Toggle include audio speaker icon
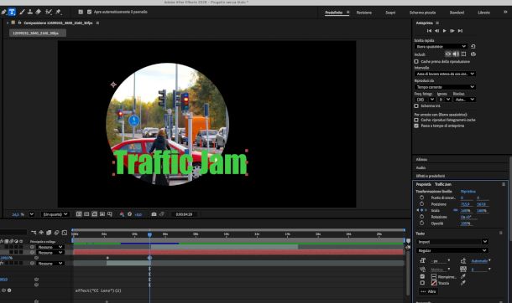Viewport: 512px width, 303px height. tap(456, 54)
